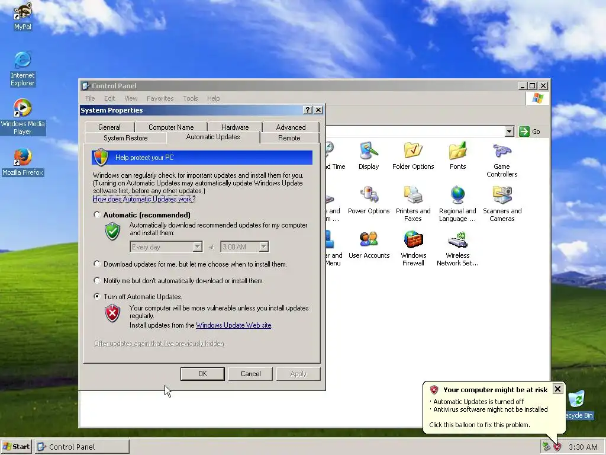
Task: Select Automatic (recommended) radio option
Action: pyautogui.click(x=97, y=214)
